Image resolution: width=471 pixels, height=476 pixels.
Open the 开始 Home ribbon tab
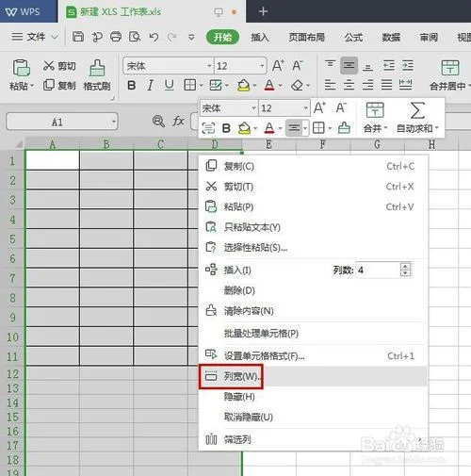(222, 37)
